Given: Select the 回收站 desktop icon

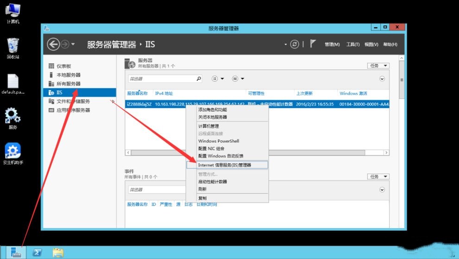Looking at the screenshot, I should [x=13, y=48].
